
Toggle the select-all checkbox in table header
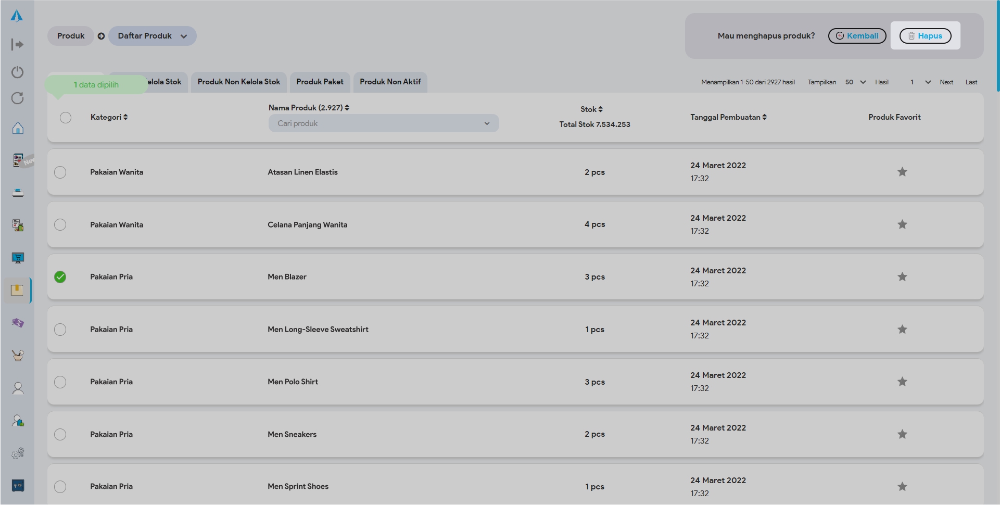(66, 118)
